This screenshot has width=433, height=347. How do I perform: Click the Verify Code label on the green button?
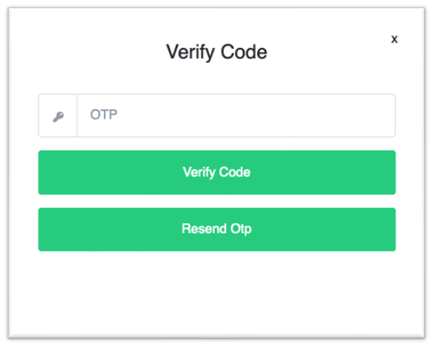pyautogui.click(x=216, y=173)
